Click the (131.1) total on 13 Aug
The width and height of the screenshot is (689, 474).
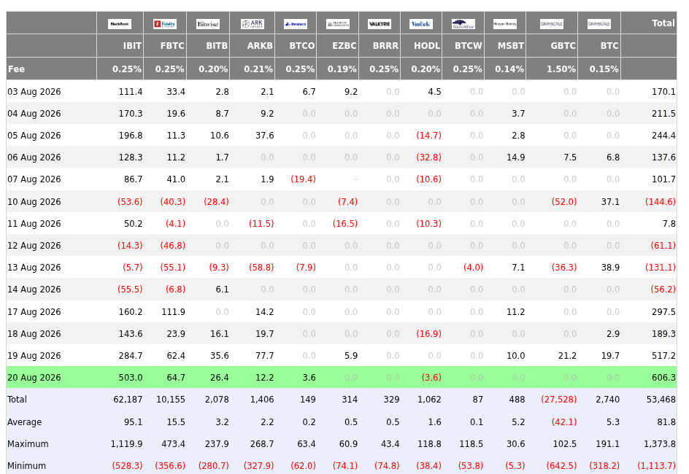tap(661, 268)
